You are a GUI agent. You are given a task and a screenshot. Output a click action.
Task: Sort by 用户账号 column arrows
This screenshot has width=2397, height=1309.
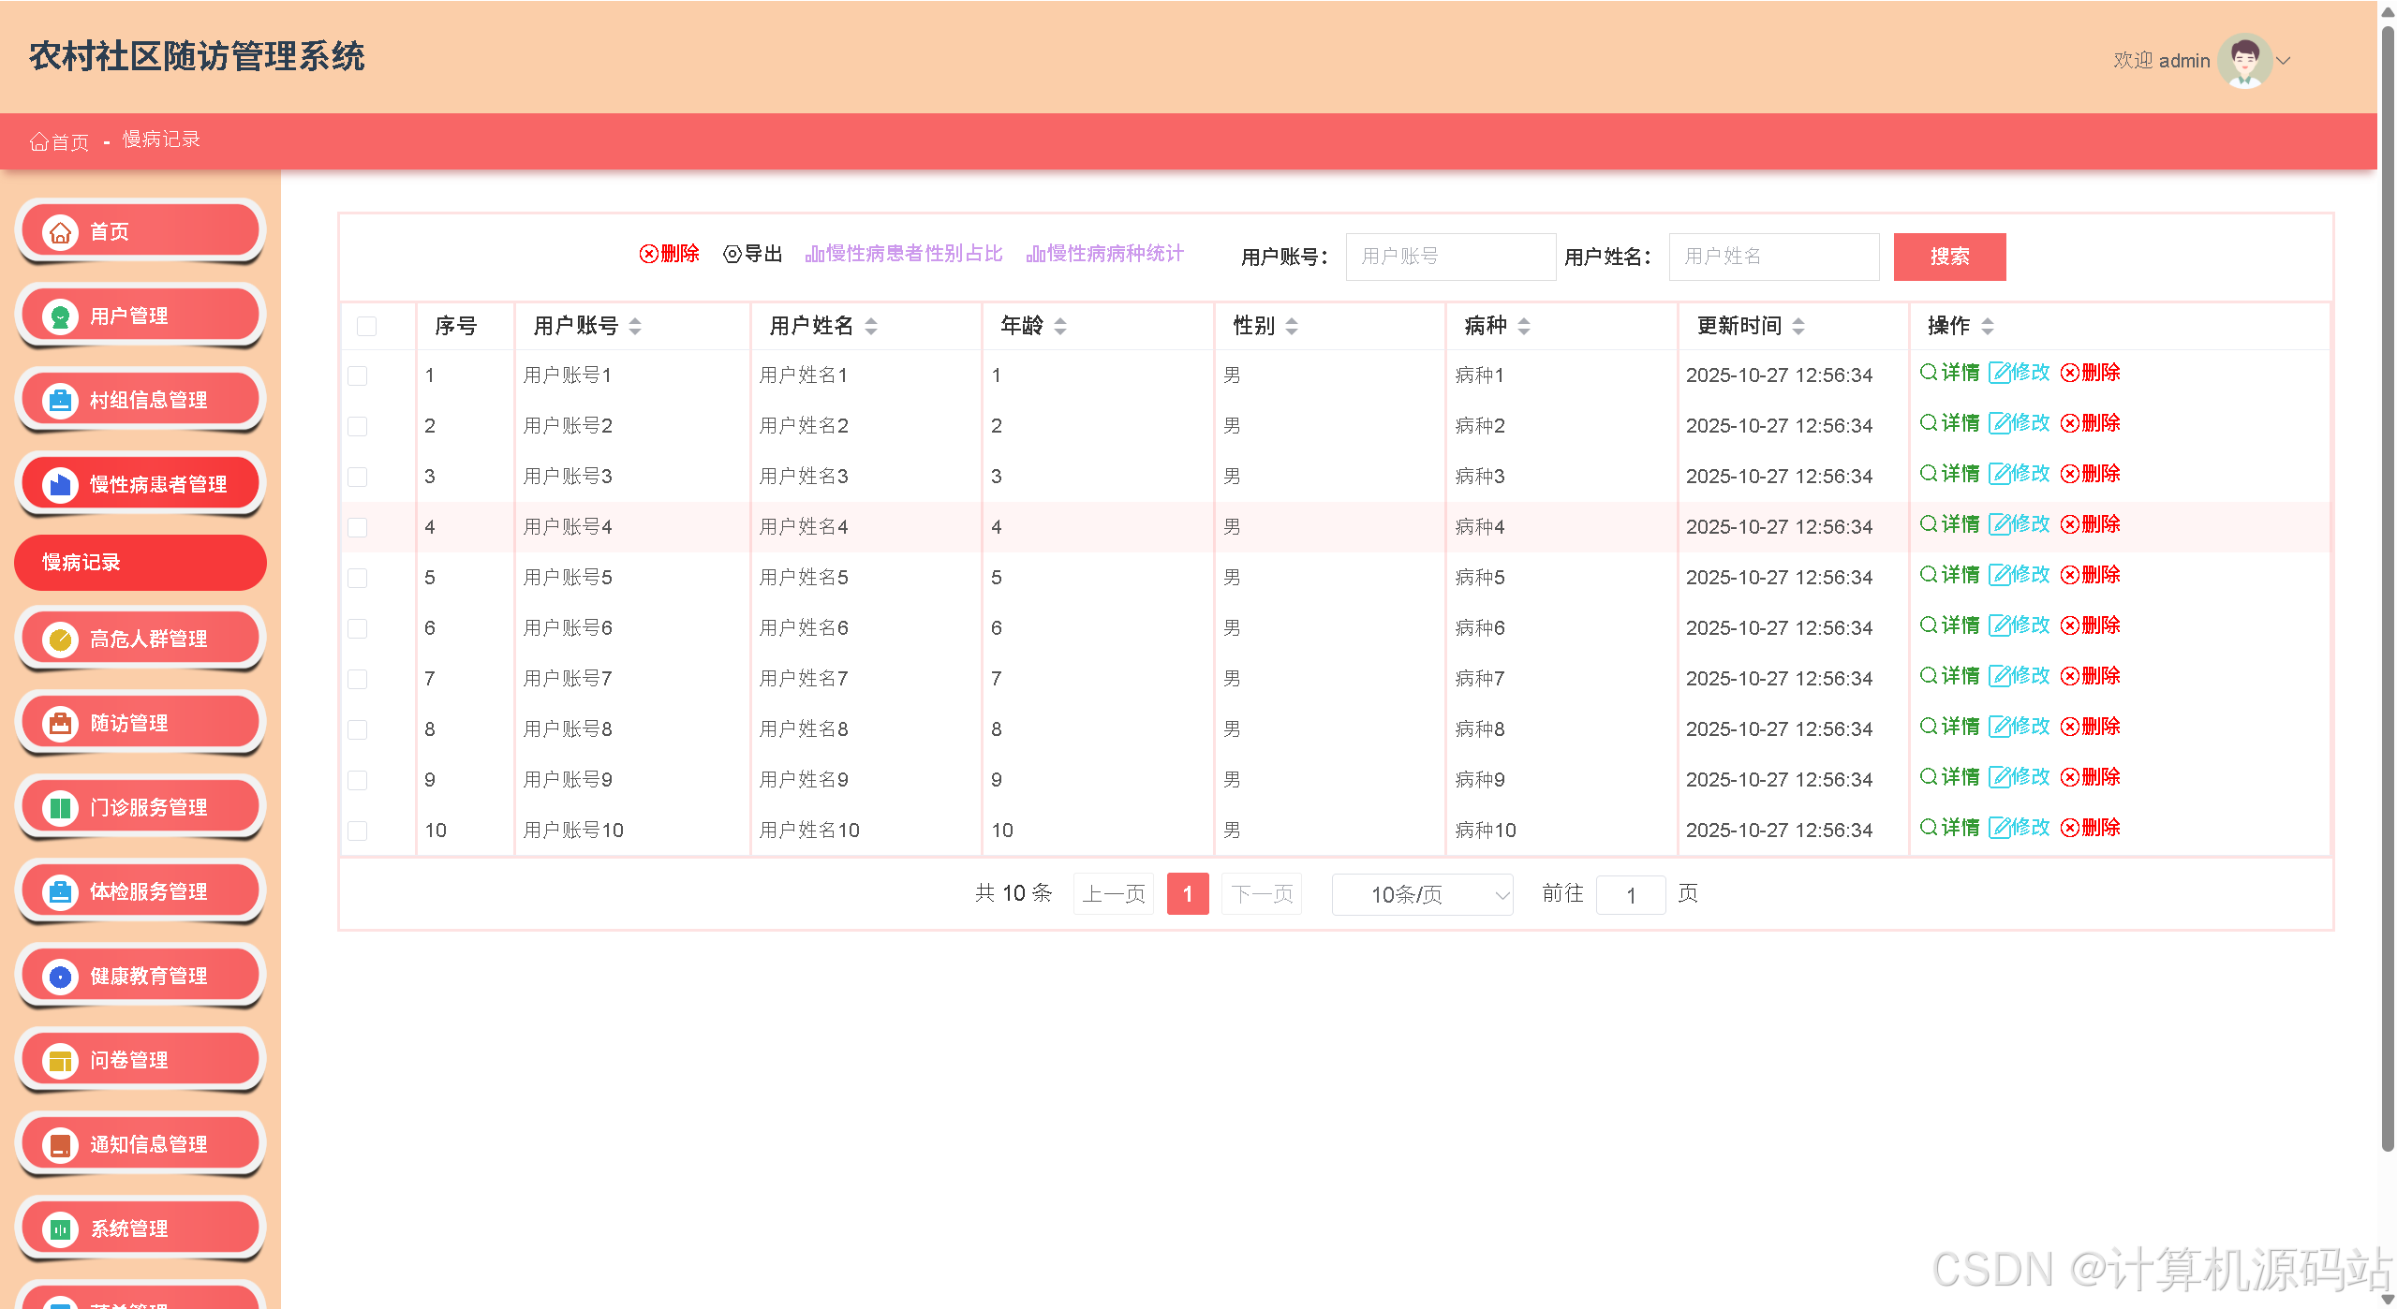click(x=635, y=326)
